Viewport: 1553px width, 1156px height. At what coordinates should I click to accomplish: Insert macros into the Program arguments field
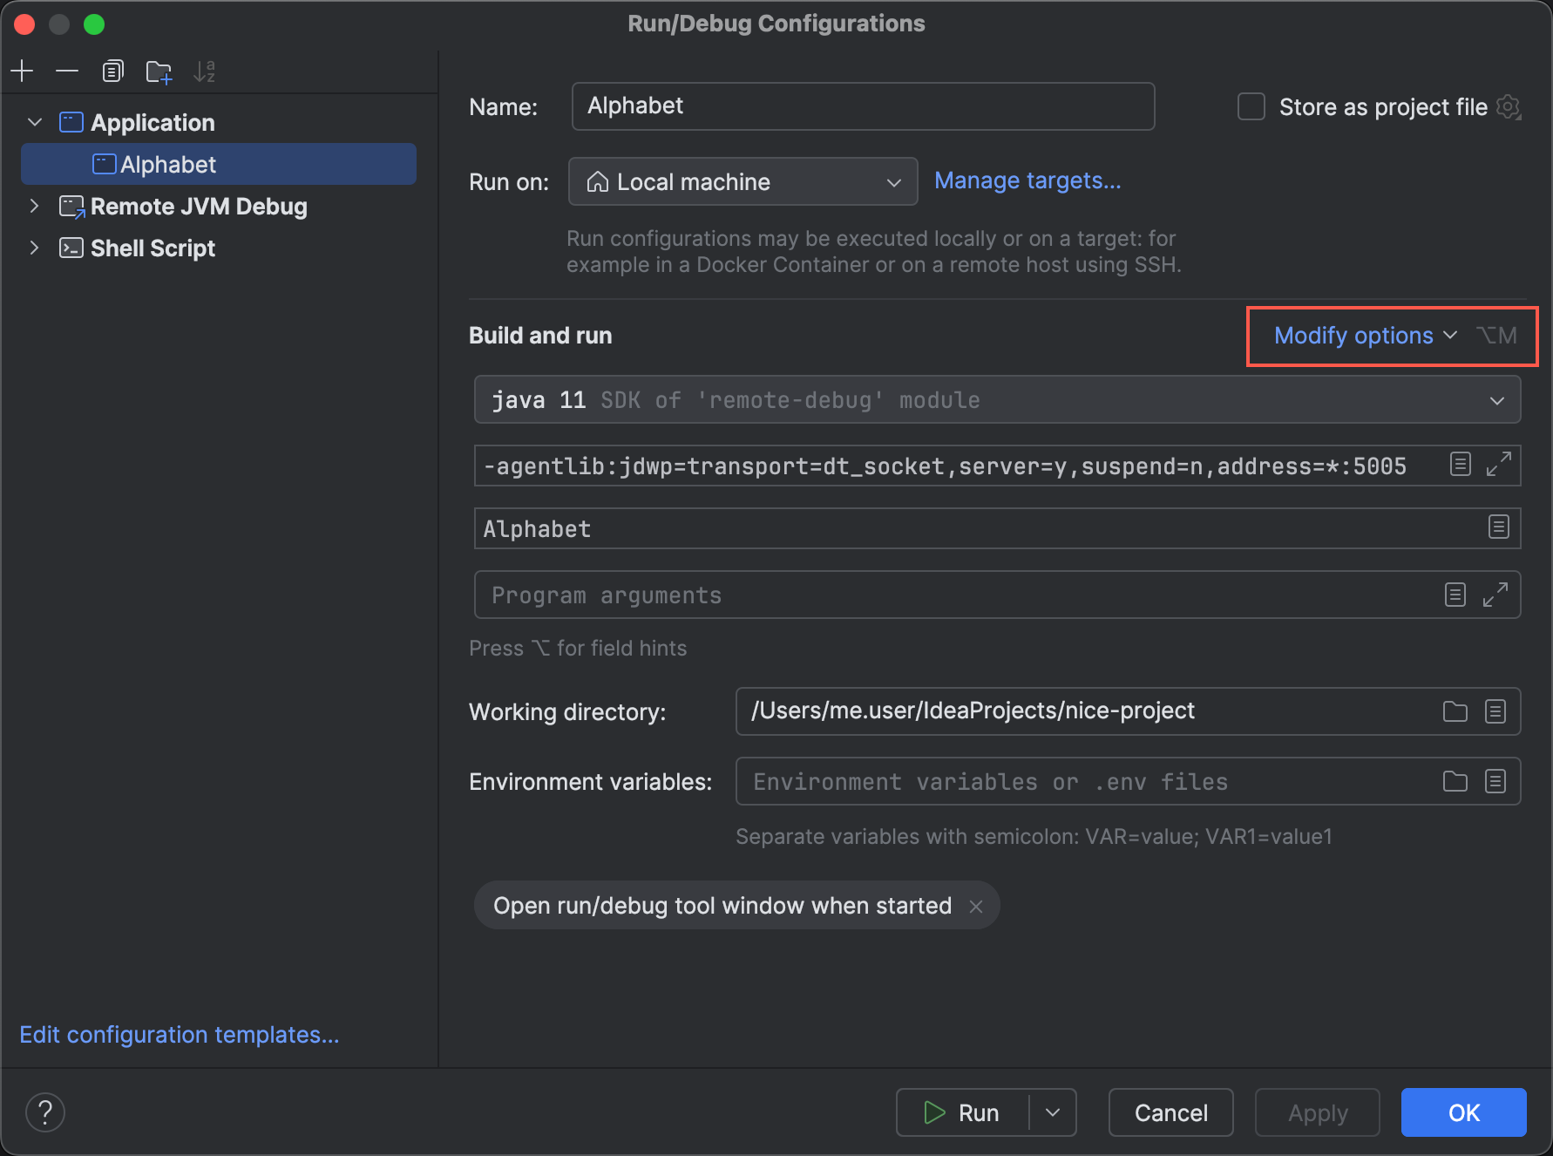(1454, 594)
